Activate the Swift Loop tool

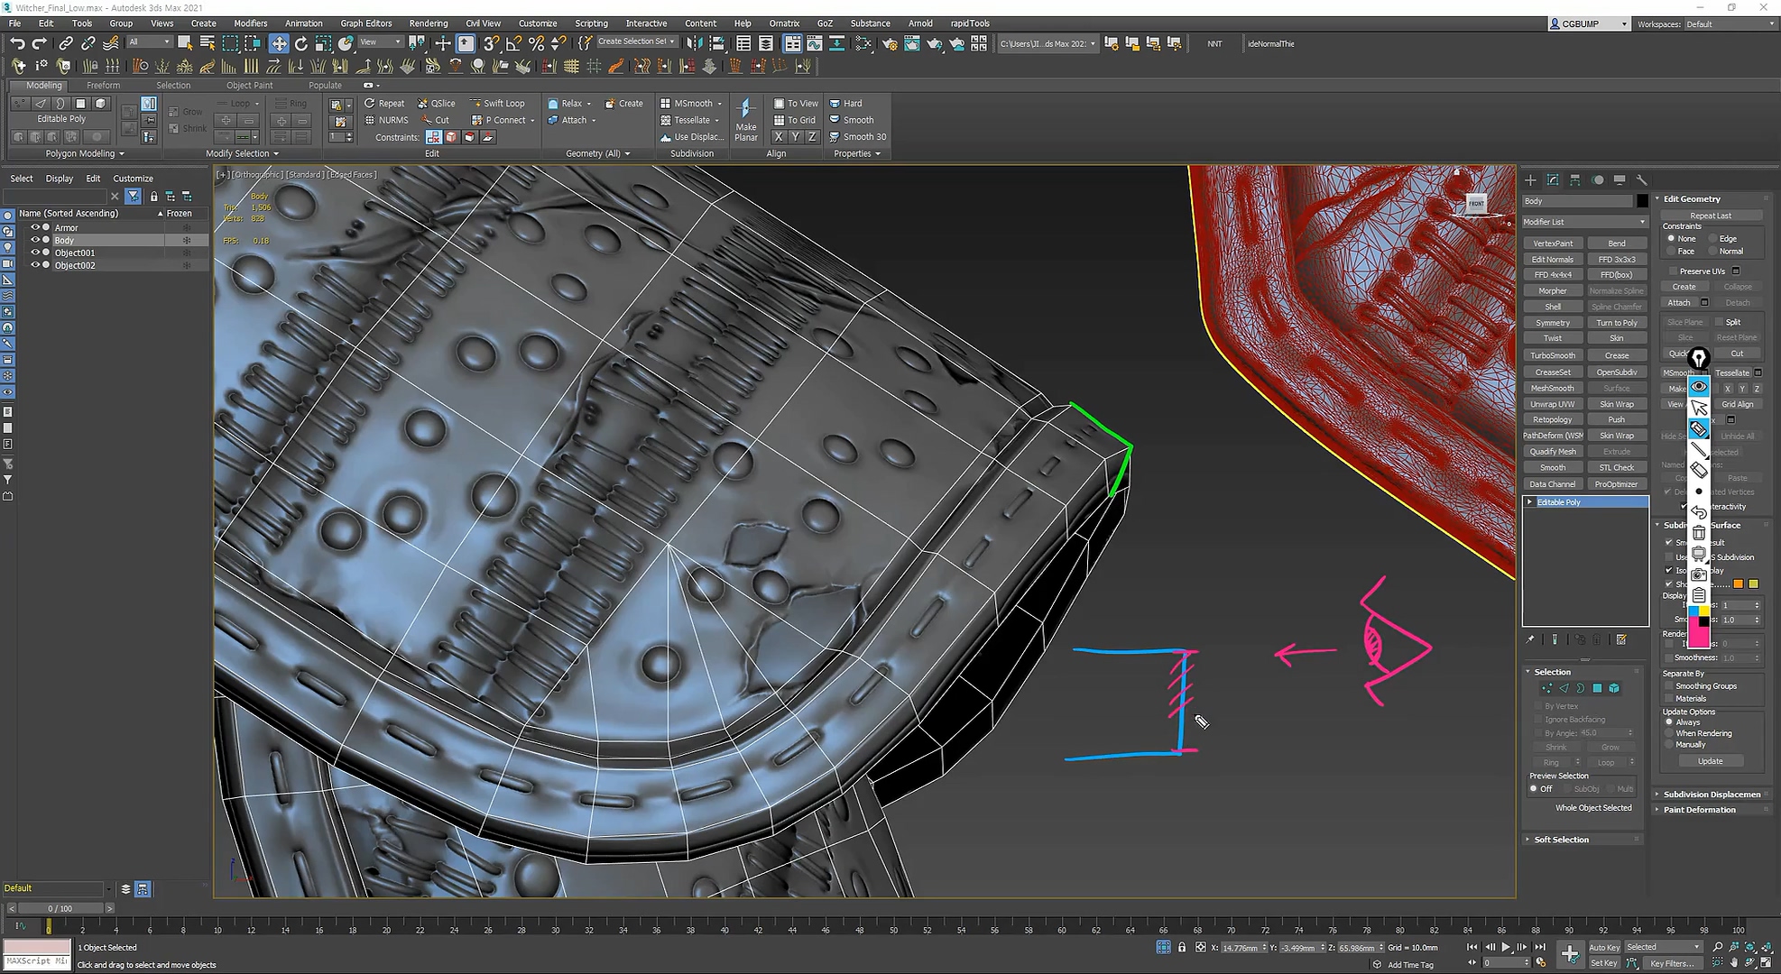point(497,104)
